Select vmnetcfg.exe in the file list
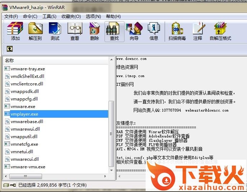This screenshot has width=247, height=192. (24, 144)
